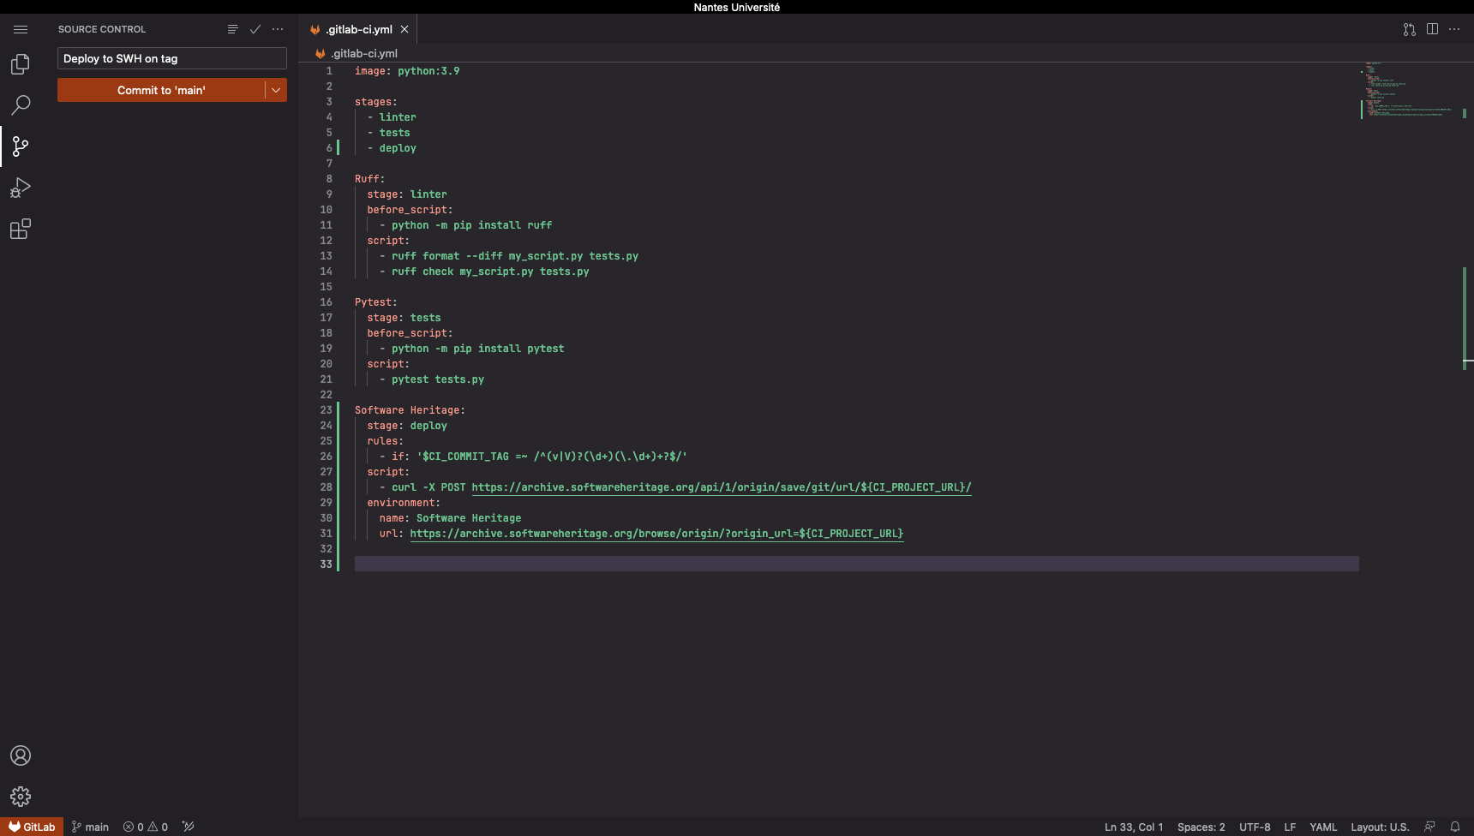Click the commit checkmark icon
1474x836 pixels.
click(255, 29)
